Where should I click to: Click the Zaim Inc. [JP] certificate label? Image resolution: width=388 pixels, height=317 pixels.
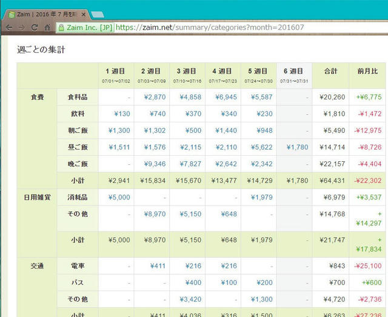[89, 27]
